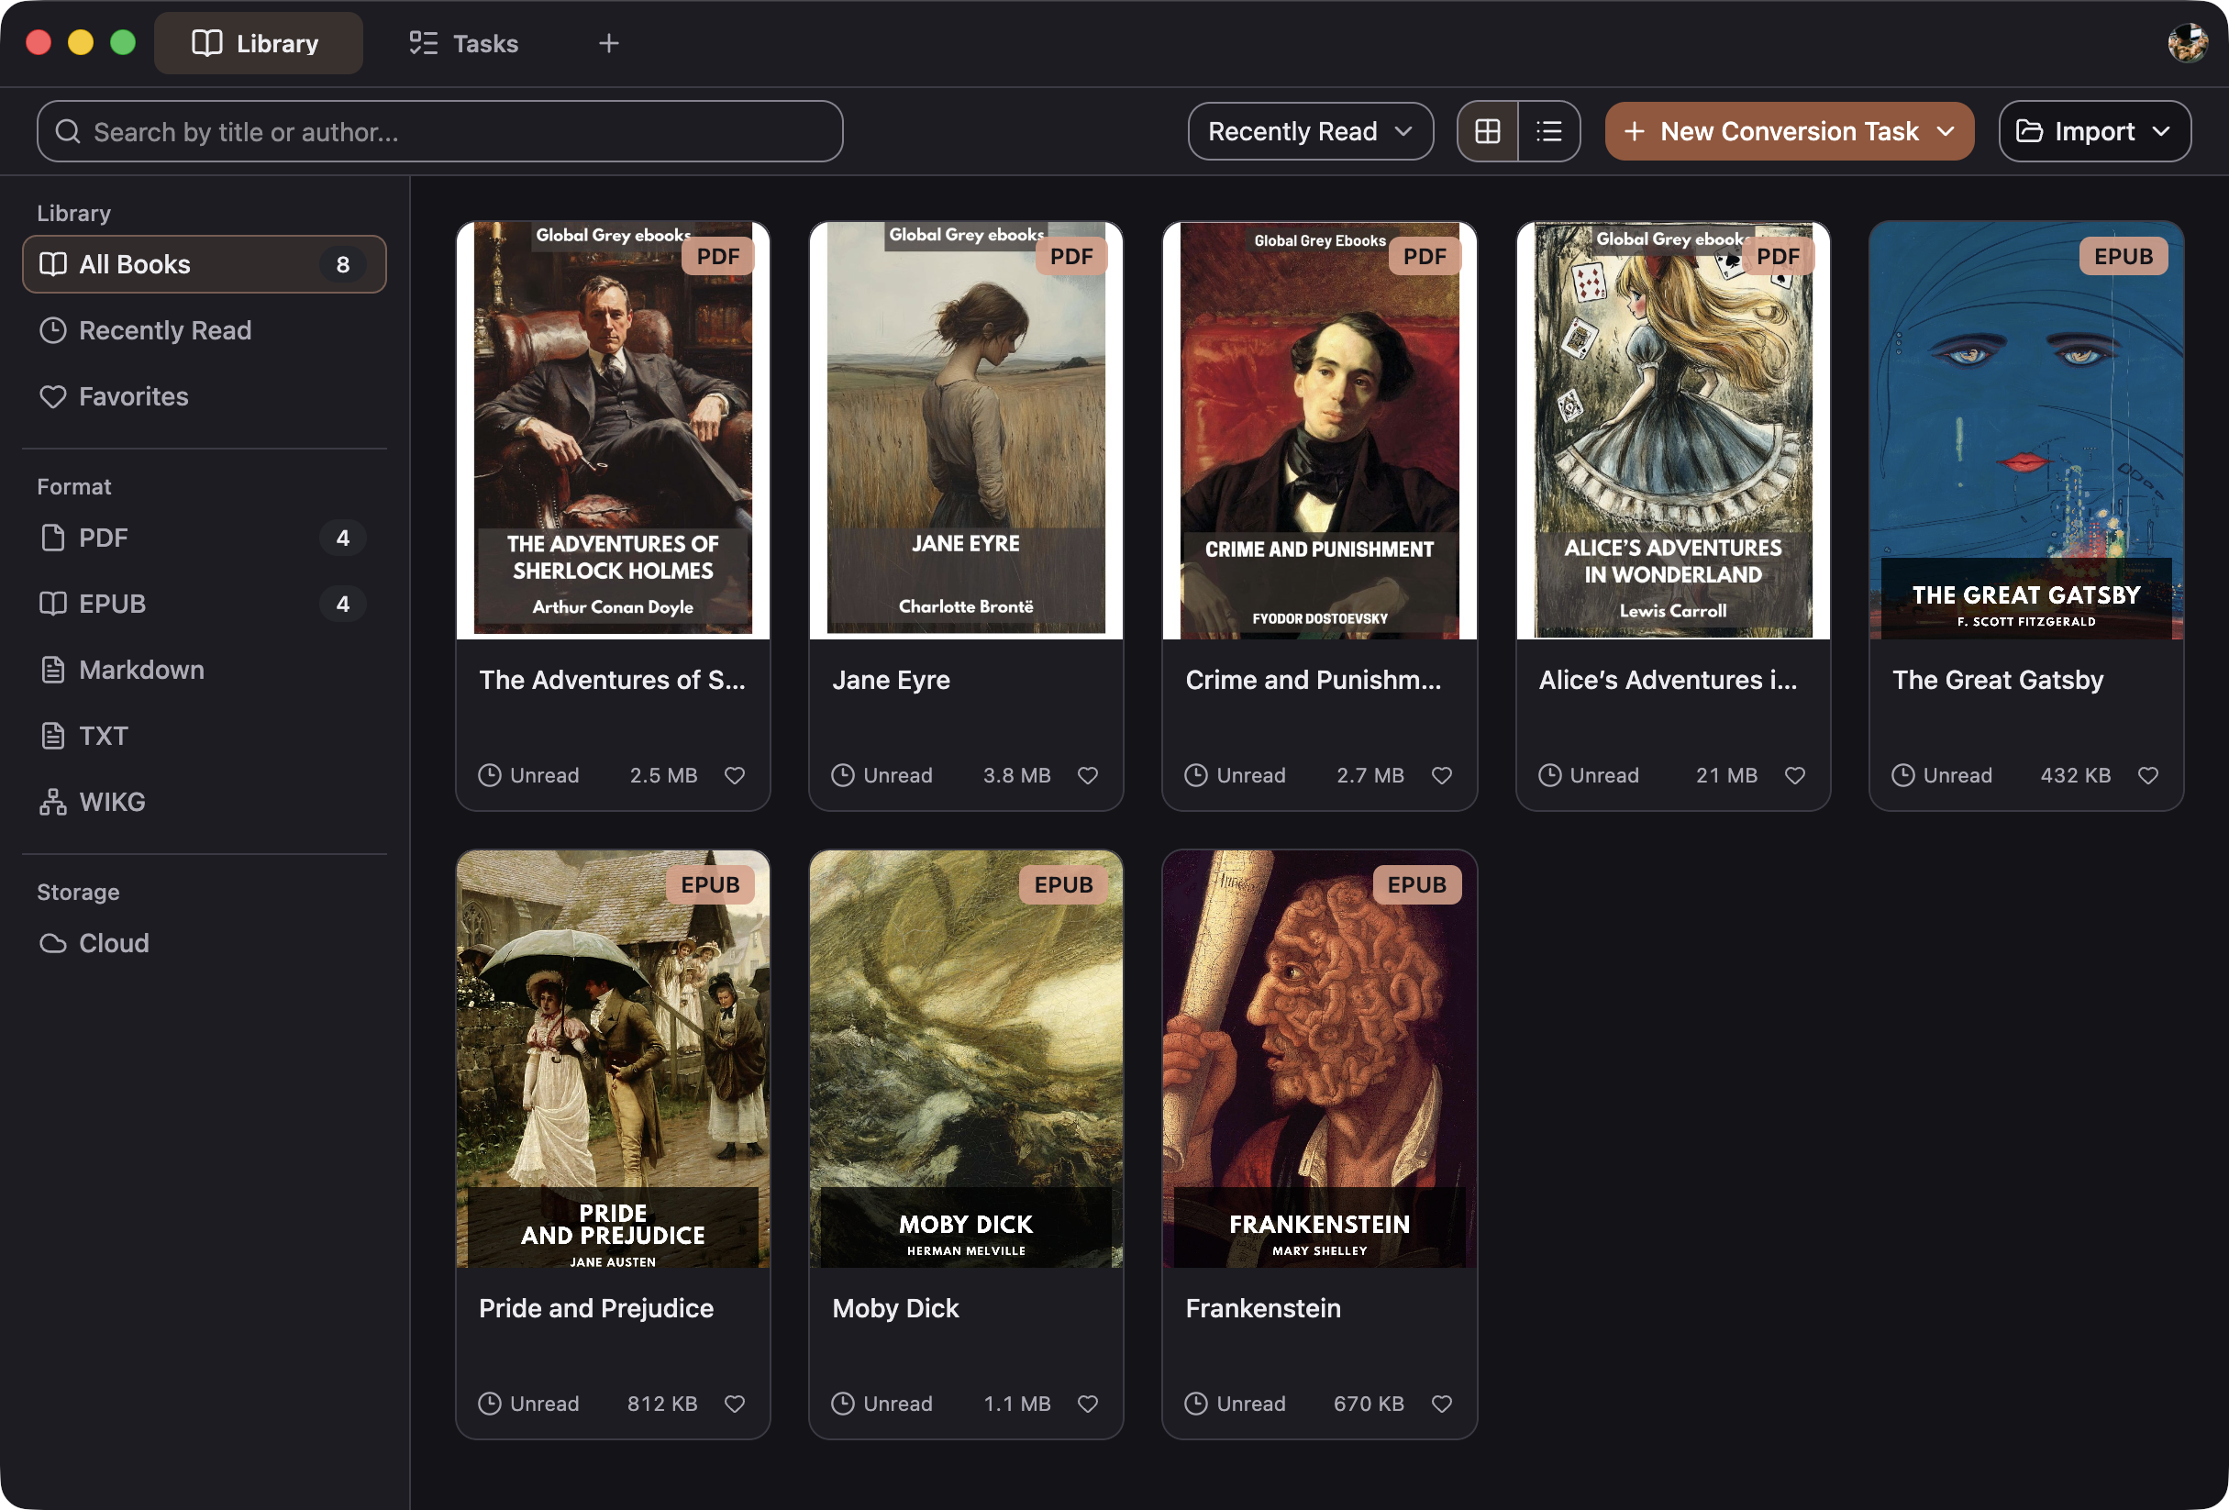Click the Unread clock icon on Frankenstein
Screen dimensions: 2229x1510
(x=1196, y=1404)
